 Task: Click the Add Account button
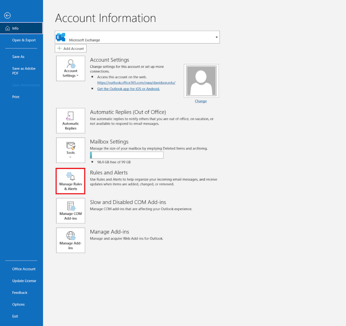[70, 48]
